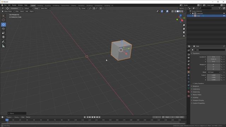The width and height of the screenshot is (226, 127).
Task: Collapse the Transform panel
Action: click(196, 53)
